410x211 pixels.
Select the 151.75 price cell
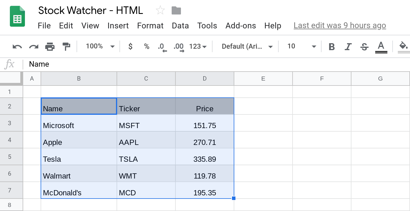point(205,123)
